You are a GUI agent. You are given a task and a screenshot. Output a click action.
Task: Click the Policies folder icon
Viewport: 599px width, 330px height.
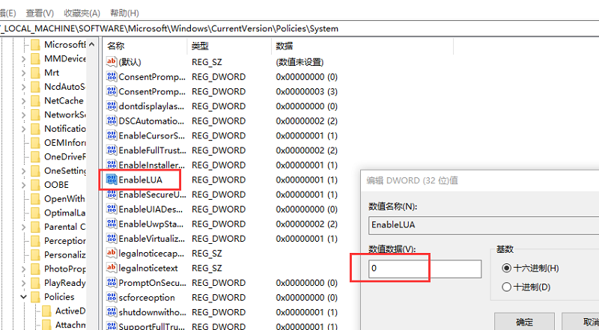point(35,297)
